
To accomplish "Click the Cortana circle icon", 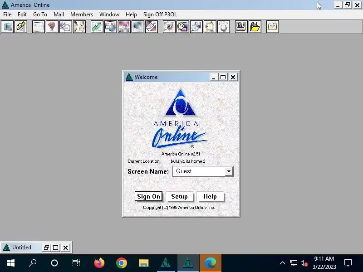I will coord(54,263).
